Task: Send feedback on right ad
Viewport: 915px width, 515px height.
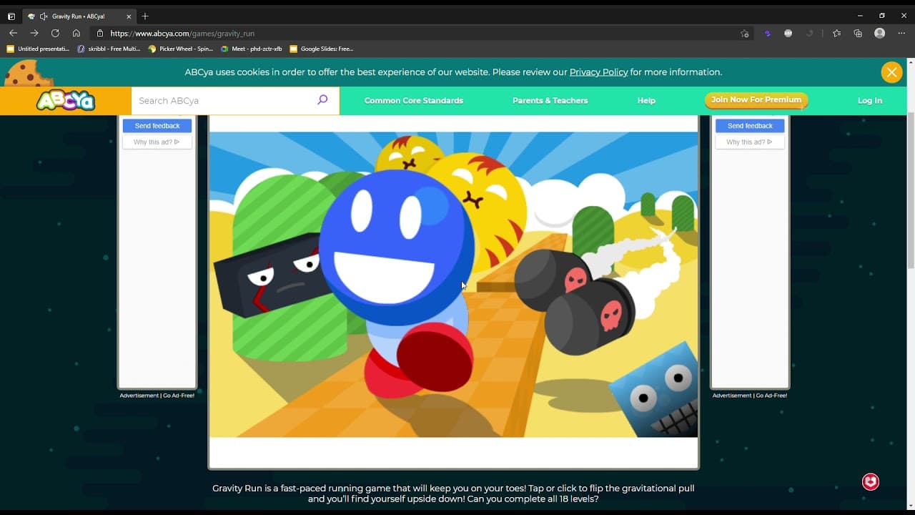Action: (x=750, y=126)
